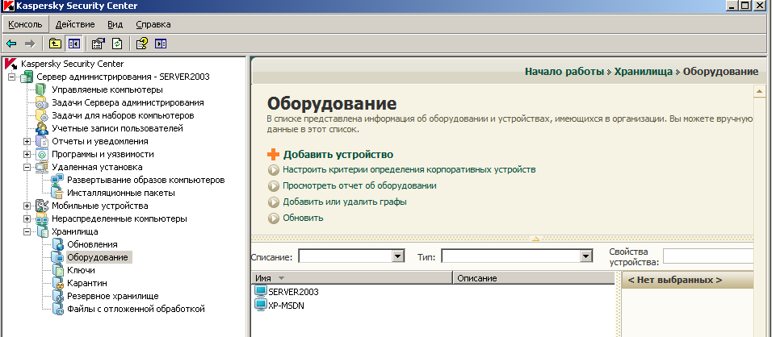Collapse the links pane splitter arrow
The width and height of the screenshot is (772, 337).
[x=535, y=239]
